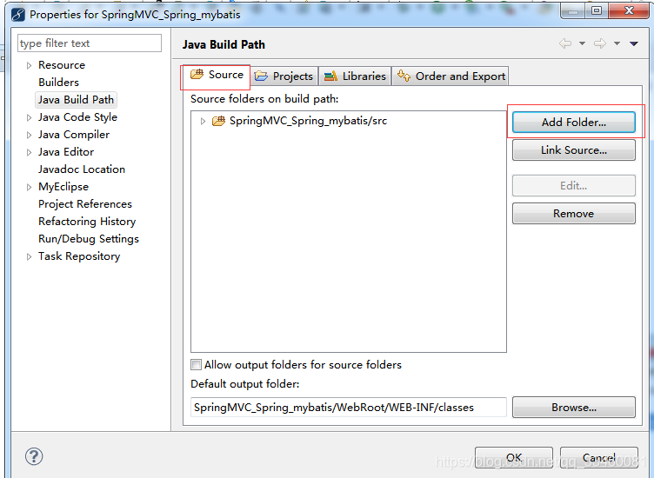Click Browse... for default output folder
The width and height of the screenshot is (654, 478).
point(573,407)
